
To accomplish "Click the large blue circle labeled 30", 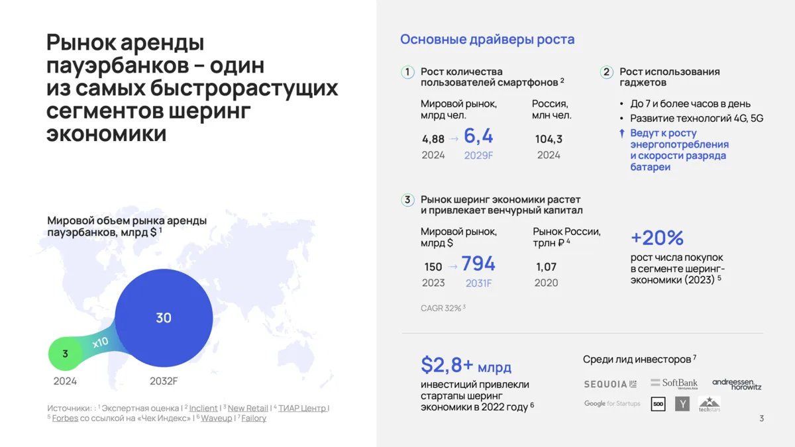I will [x=164, y=318].
